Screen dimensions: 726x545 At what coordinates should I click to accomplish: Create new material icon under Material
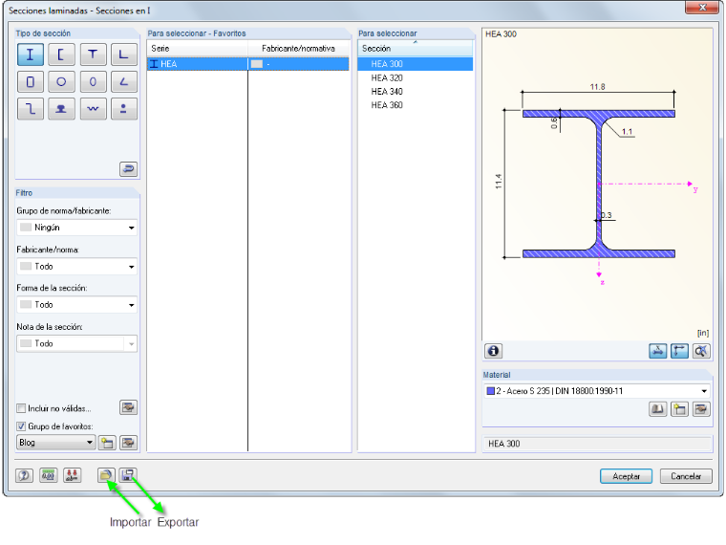coord(679,409)
